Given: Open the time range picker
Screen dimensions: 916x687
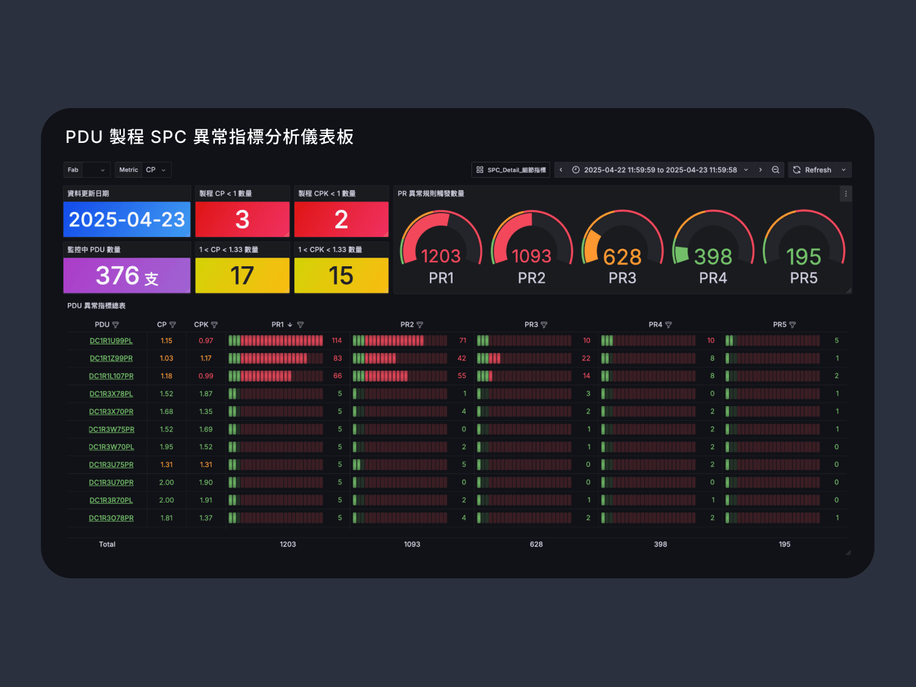Looking at the screenshot, I should point(660,170).
